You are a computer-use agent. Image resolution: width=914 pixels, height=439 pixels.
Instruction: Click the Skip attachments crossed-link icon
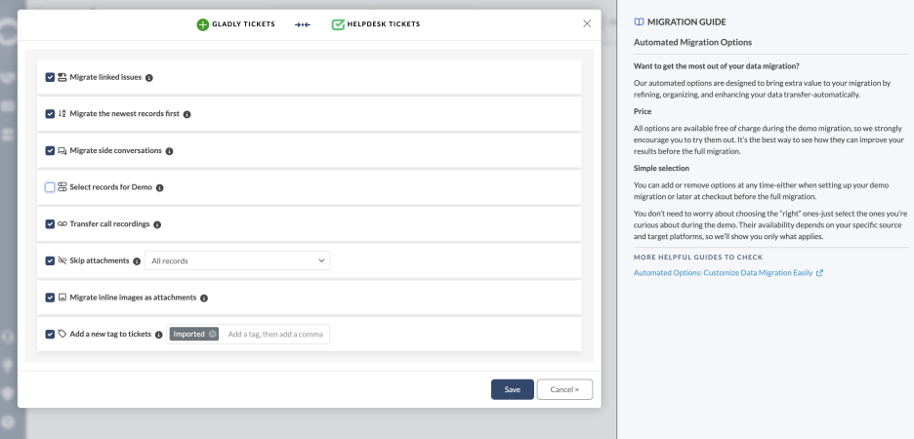tap(62, 260)
